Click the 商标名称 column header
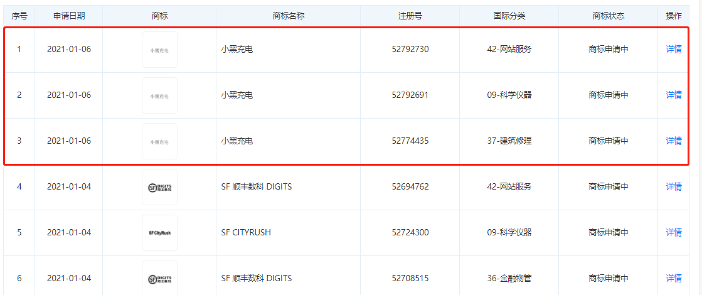702x295 pixels. 289,16
